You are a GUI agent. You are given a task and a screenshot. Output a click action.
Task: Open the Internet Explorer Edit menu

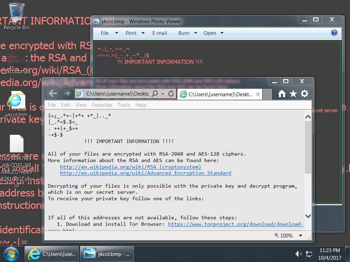66,105
